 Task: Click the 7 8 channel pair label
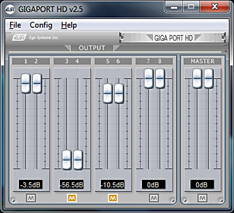tap(154, 61)
